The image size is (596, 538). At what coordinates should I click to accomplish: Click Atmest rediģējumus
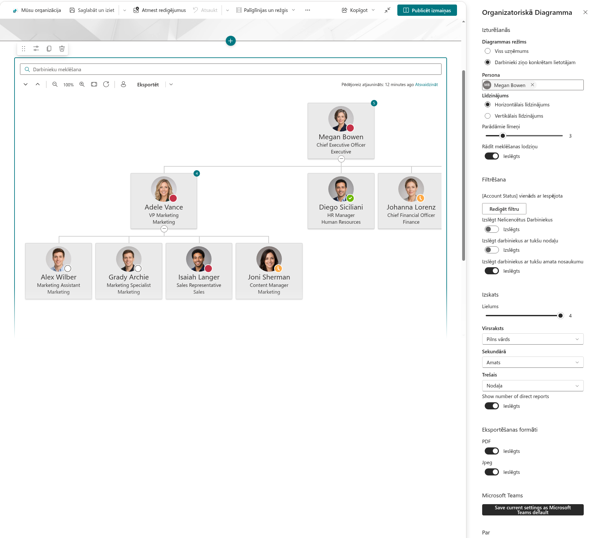[x=160, y=10]
